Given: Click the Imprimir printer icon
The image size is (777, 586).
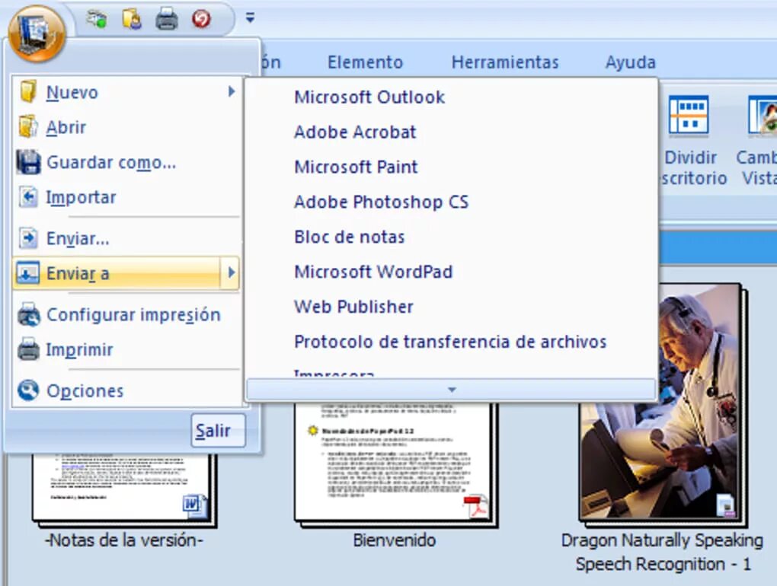Looking at the screenshot, I should [x=28, y=349].
